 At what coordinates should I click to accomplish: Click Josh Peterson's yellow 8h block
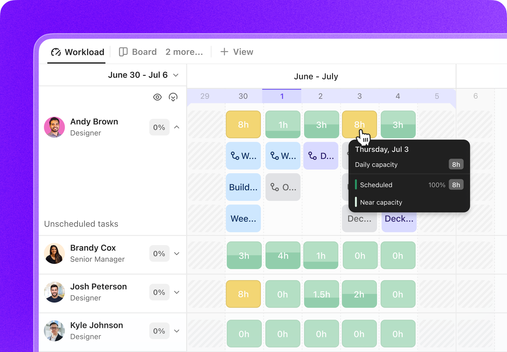243,294
